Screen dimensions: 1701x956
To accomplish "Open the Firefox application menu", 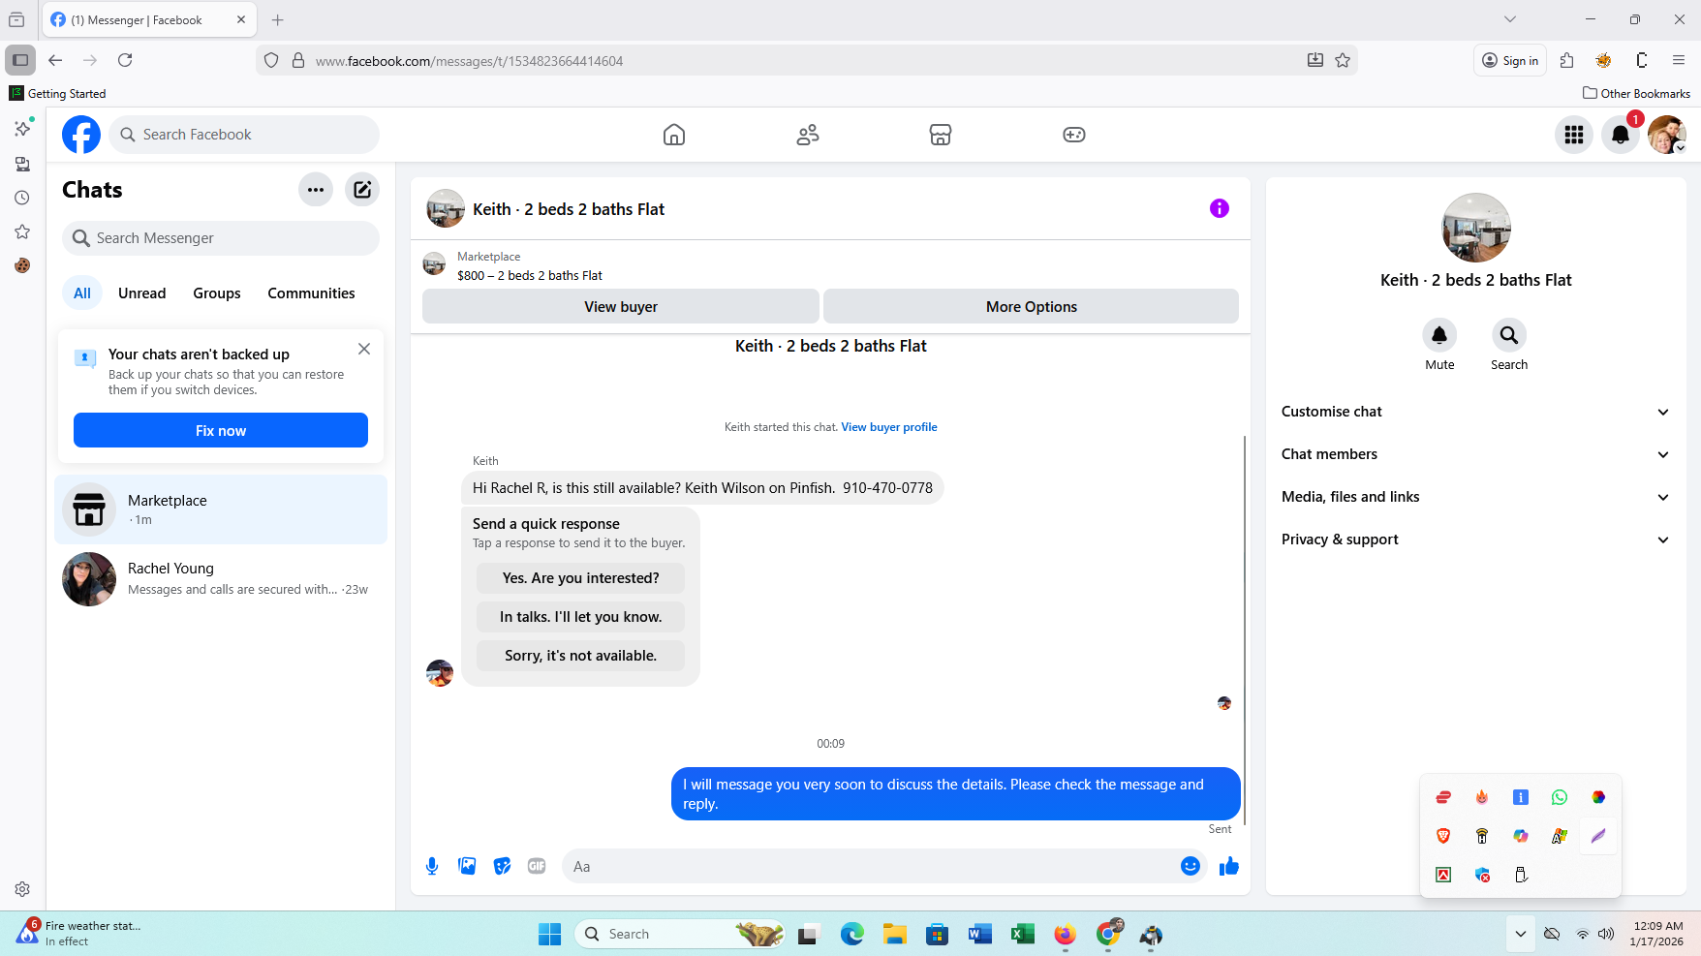I will tap(1679, 60).
